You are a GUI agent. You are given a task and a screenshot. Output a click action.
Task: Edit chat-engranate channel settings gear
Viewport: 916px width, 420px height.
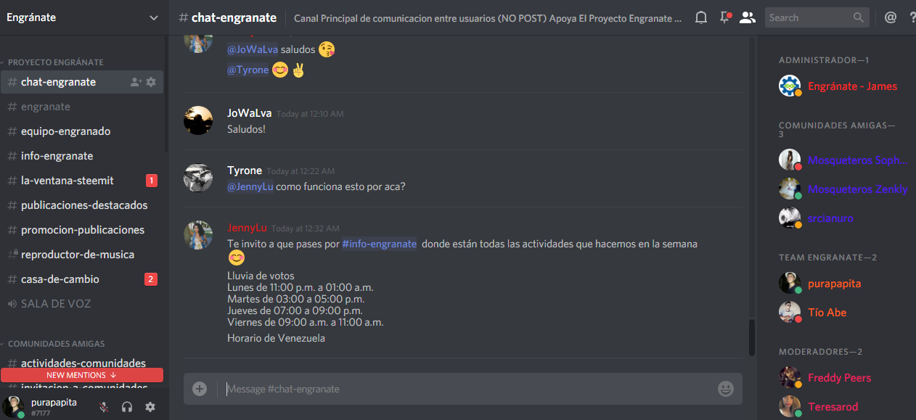coord(151,82)
